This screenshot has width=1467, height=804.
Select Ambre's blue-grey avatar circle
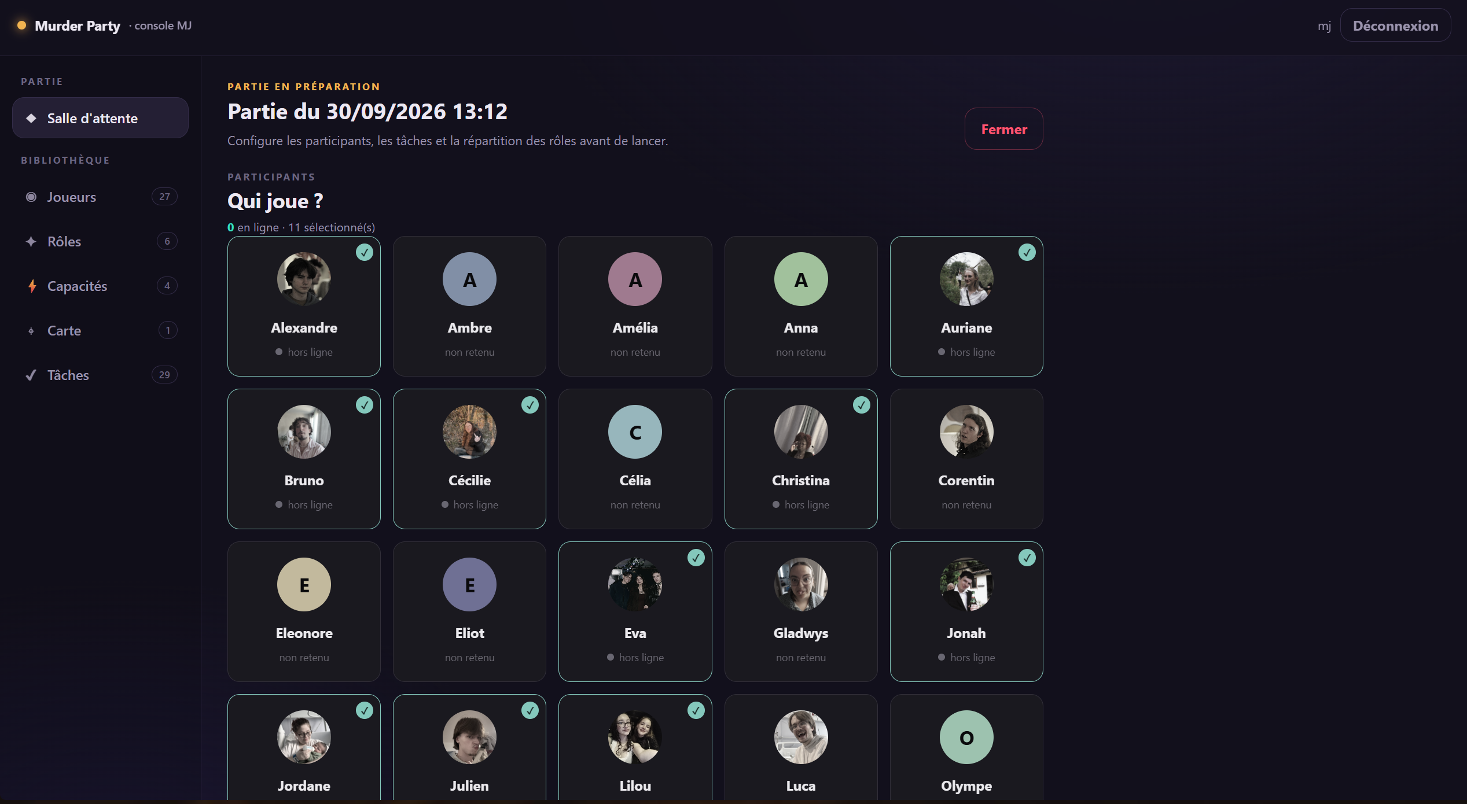pos(469,279)
